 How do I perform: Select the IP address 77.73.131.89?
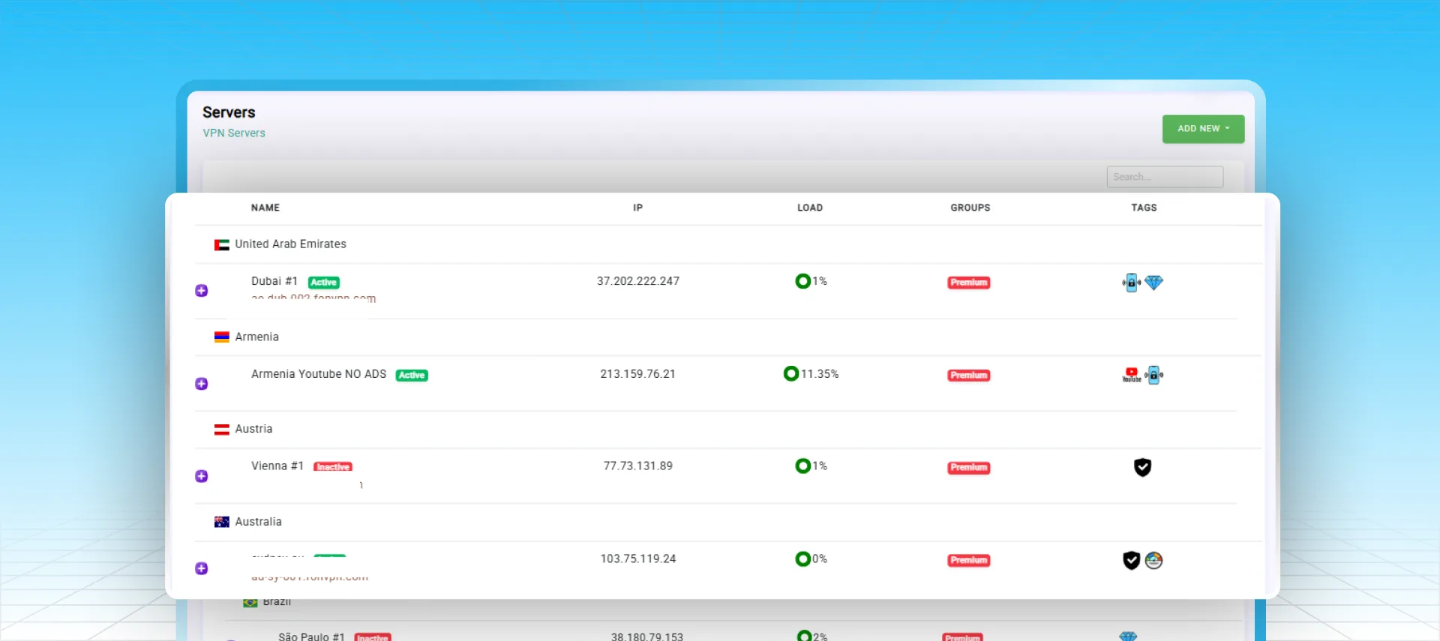[638, 466]
